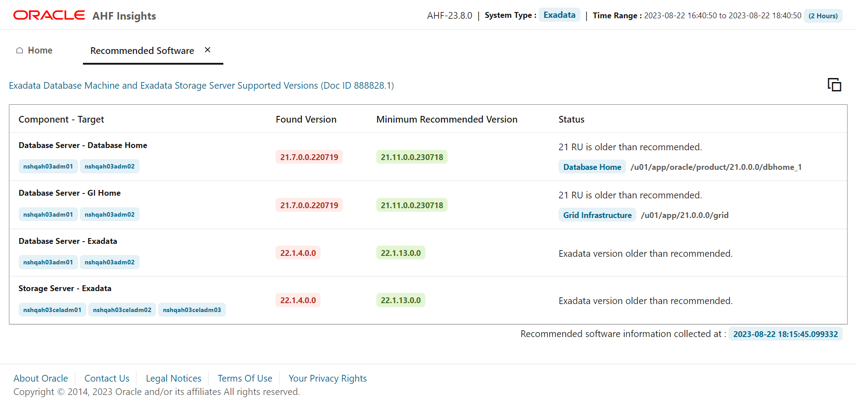856x403 pixels.
Task: Click Database Server - Database Home title
Action: coord(83,145)
